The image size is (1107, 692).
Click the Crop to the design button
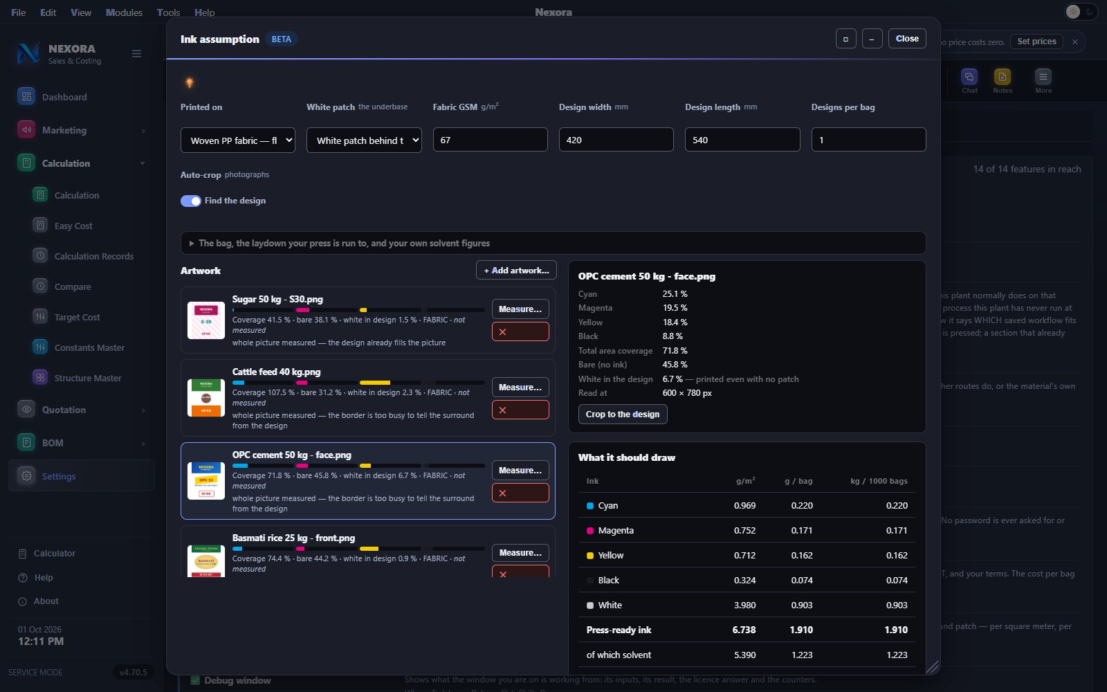623,415
